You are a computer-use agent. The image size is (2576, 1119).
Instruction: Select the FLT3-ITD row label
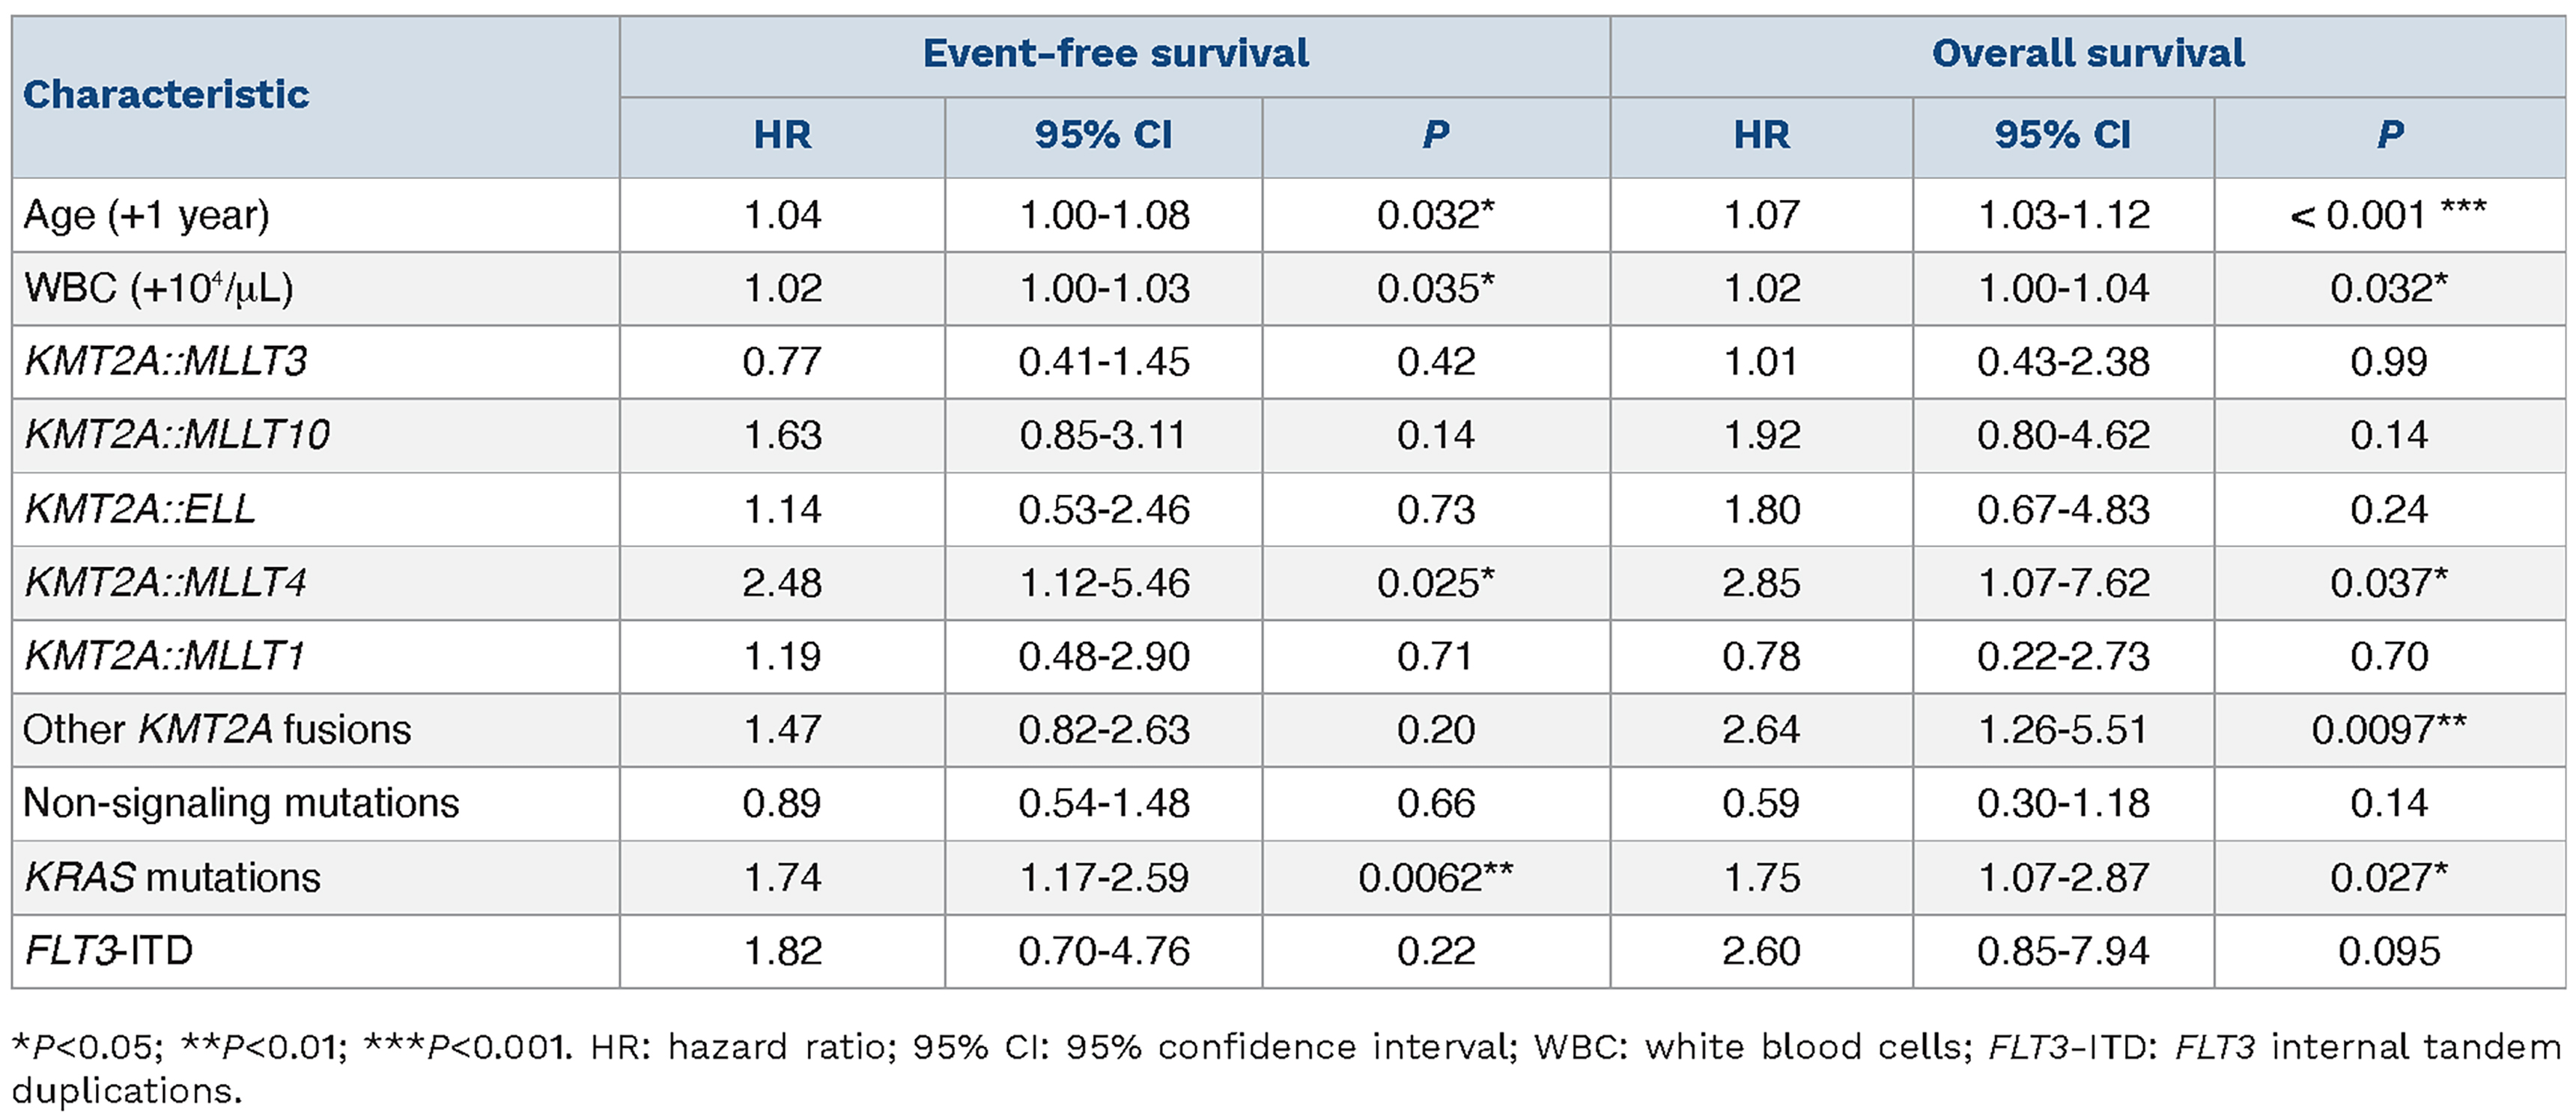click(108, 950)
